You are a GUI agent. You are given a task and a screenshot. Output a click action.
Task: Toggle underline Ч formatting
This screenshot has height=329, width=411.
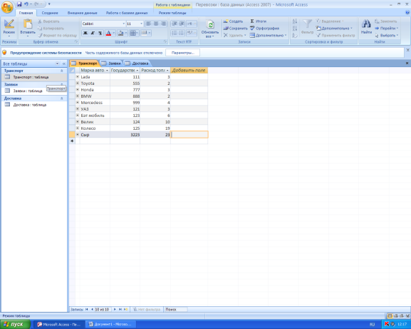click(x=100, y=33)
